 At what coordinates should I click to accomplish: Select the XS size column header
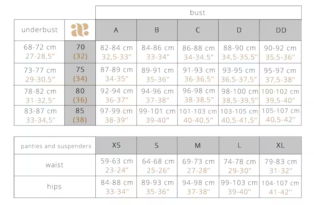click(x=116, y=146)
